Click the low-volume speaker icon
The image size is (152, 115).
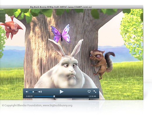pyautogui.click(x=27, y=92)
